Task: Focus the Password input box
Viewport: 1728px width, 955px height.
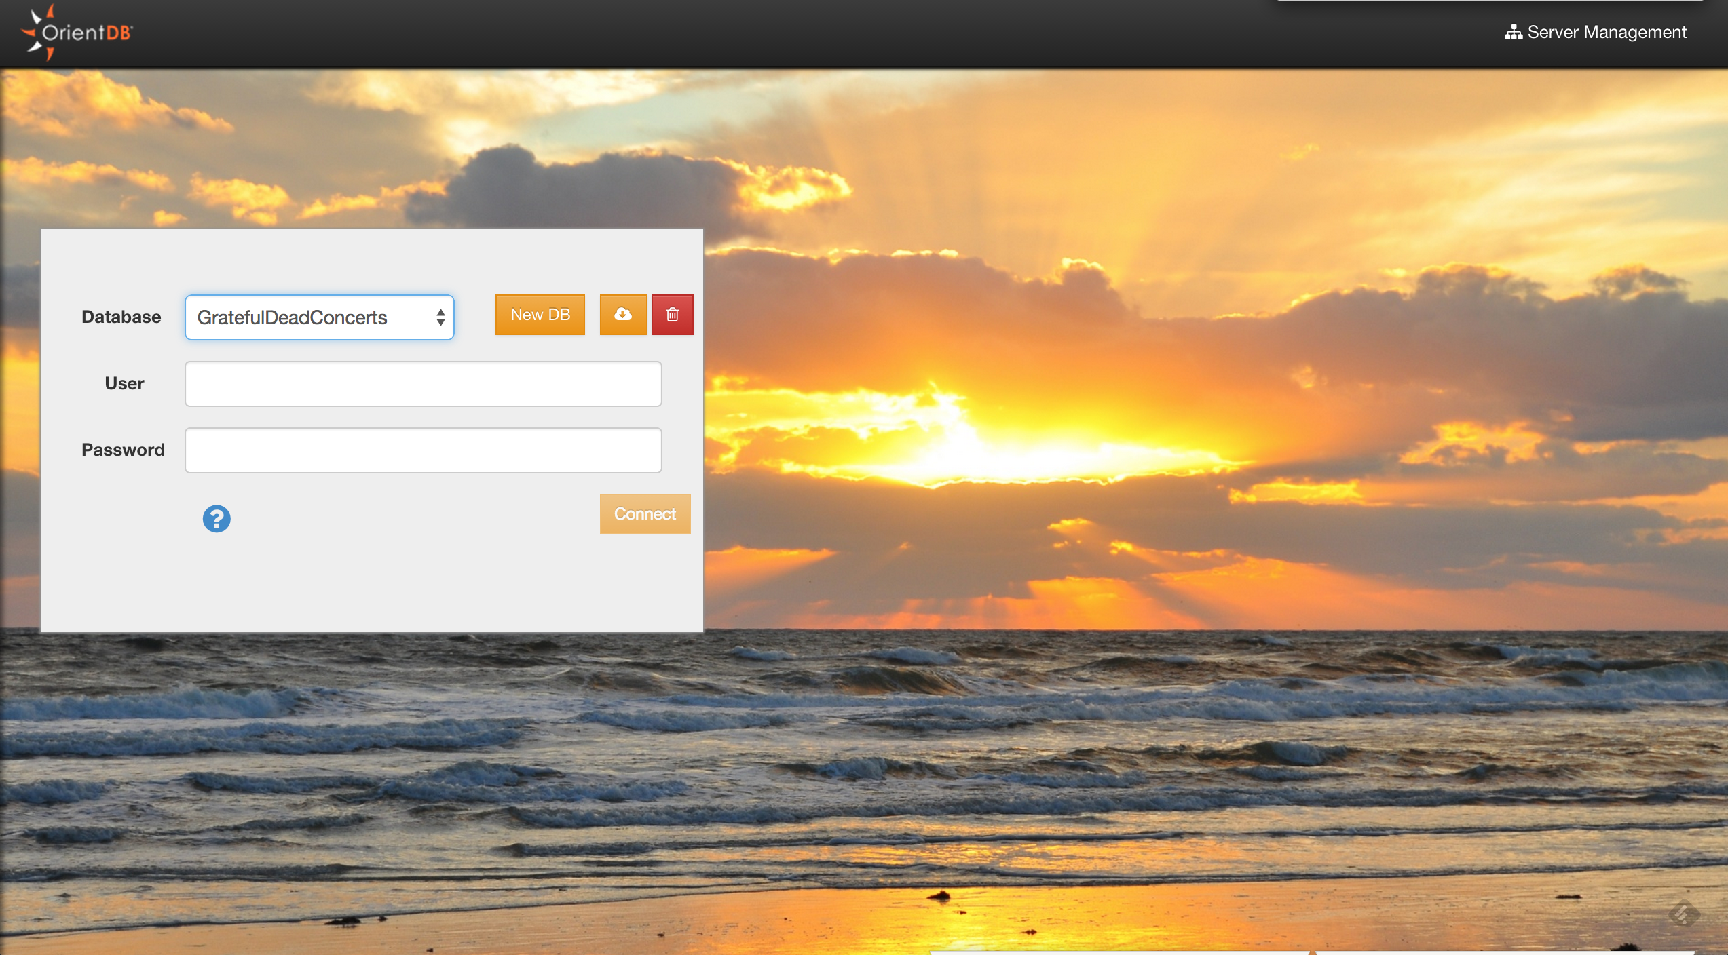Action: (422, 450)
